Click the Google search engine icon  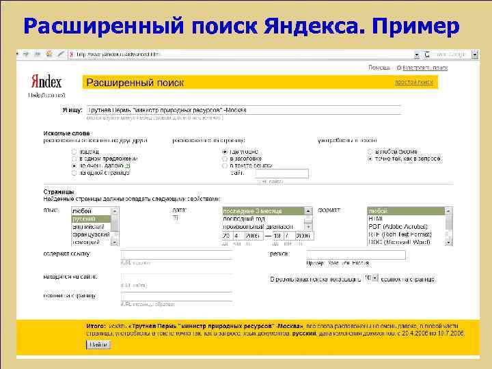pyautogui.click(x=427, y=55)
